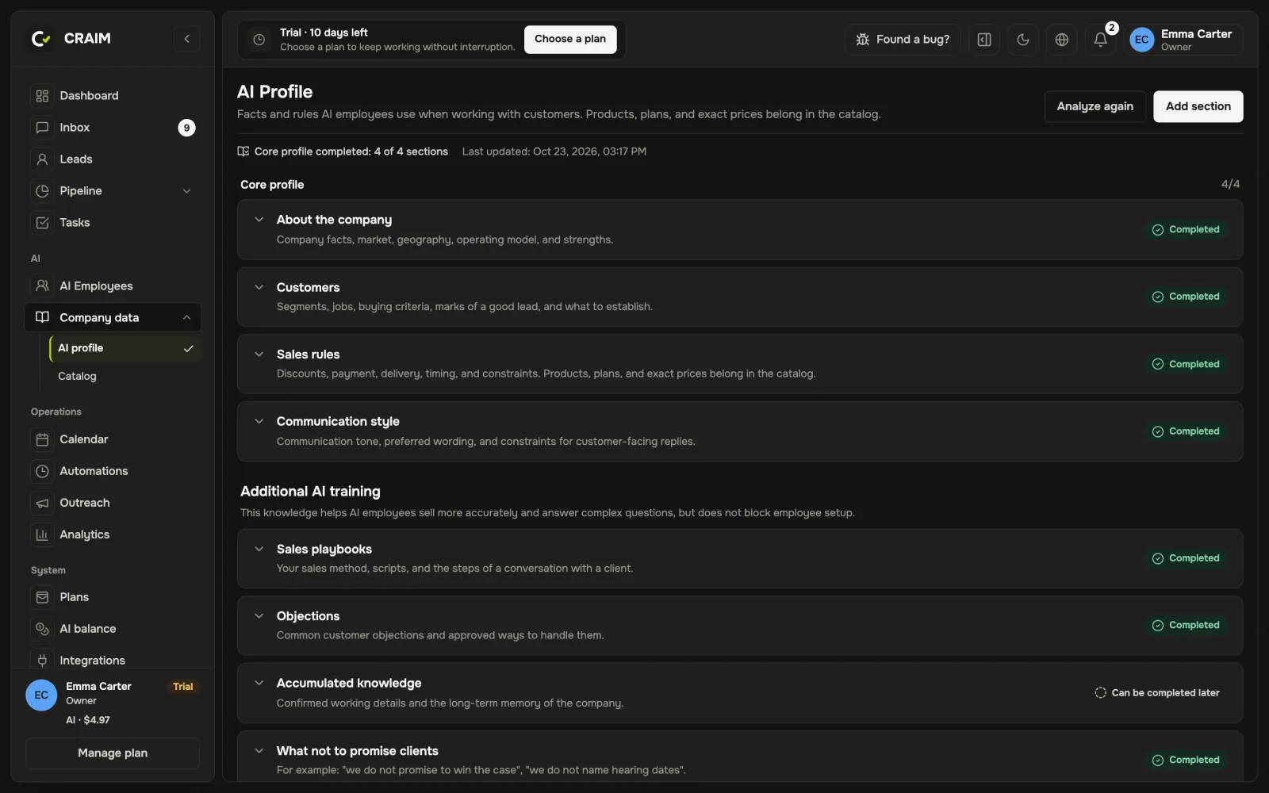
Task: Click the Analytics chart icon
Action: [x=42, y=534]
